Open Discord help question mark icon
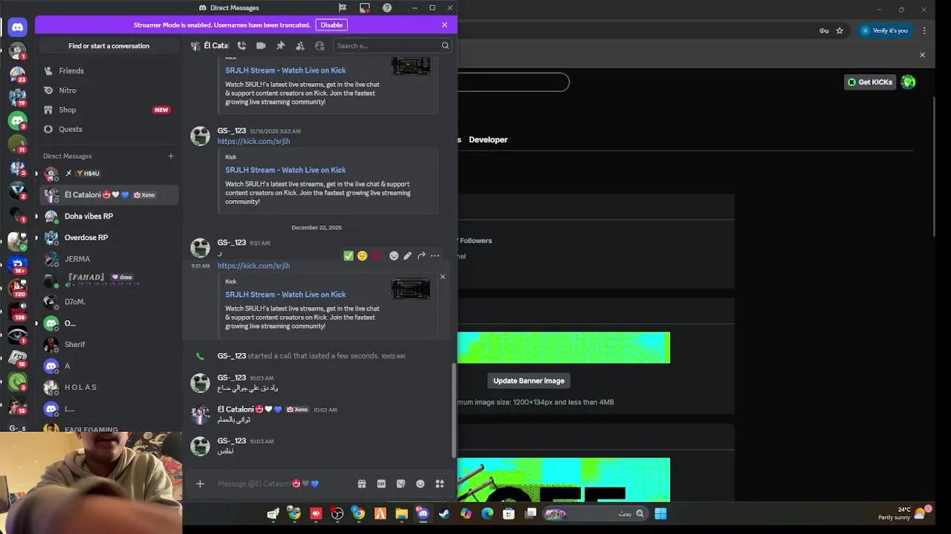The height and width of the screenshot is (534, 951). 387,8
